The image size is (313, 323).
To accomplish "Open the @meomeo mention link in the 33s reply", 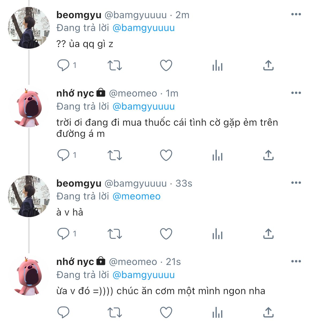I will pyautogui.click(x=136, y=196).
